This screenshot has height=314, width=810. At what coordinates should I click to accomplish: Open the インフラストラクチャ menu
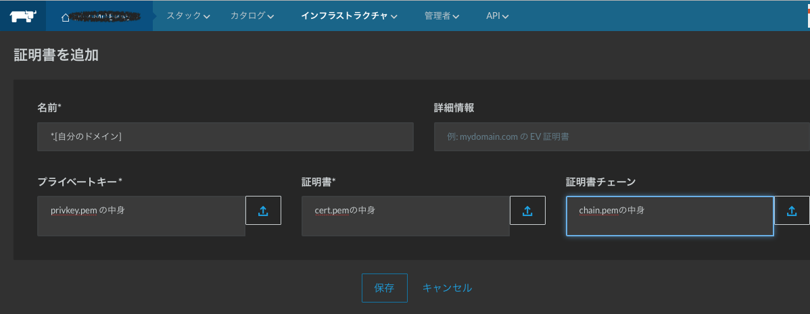point(349,16)
